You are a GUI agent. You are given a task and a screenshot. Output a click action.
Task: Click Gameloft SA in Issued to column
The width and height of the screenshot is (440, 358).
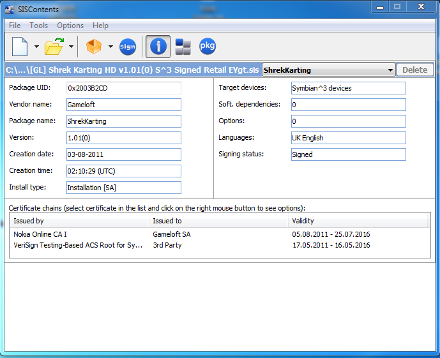click(172, 234)
